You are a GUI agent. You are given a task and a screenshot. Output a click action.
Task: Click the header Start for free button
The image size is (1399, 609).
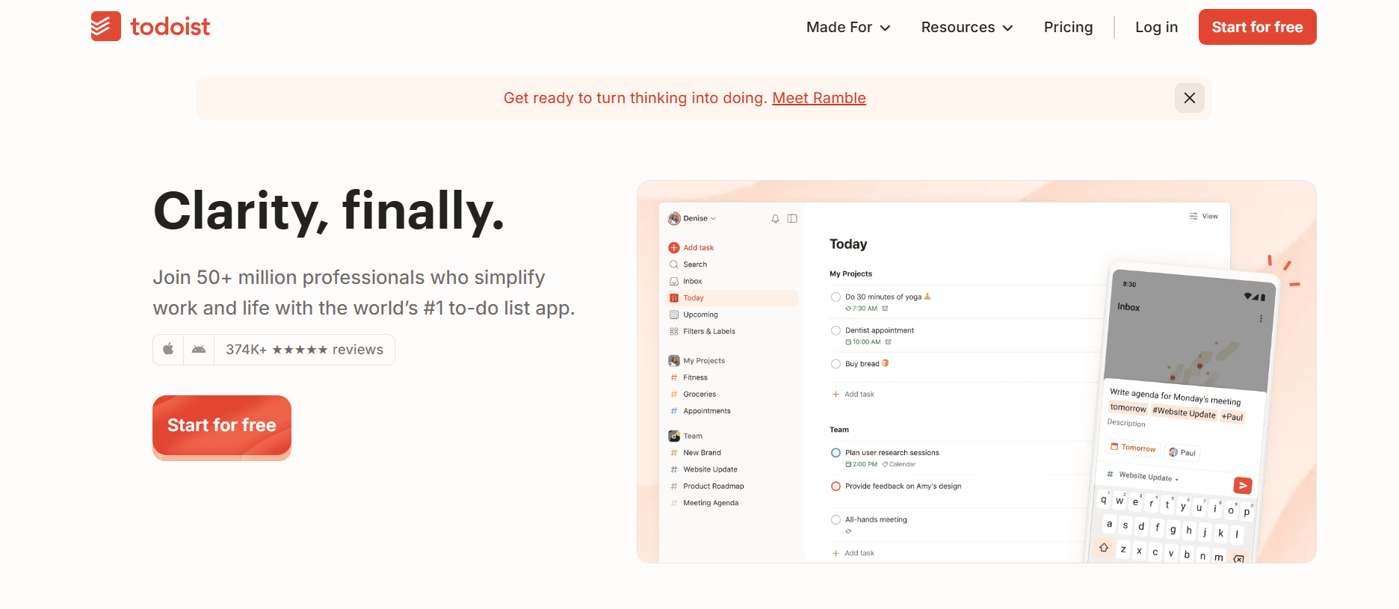coord(1257,27)
